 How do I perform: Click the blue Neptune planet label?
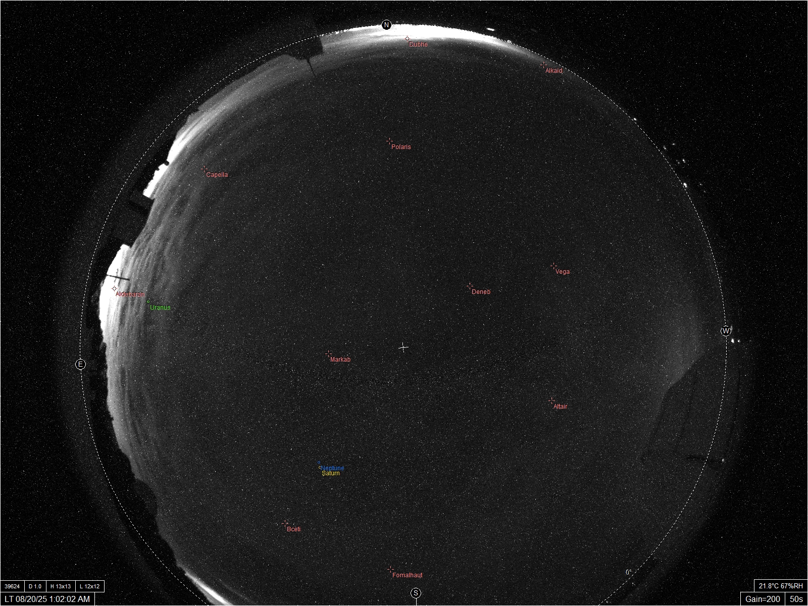333,468
